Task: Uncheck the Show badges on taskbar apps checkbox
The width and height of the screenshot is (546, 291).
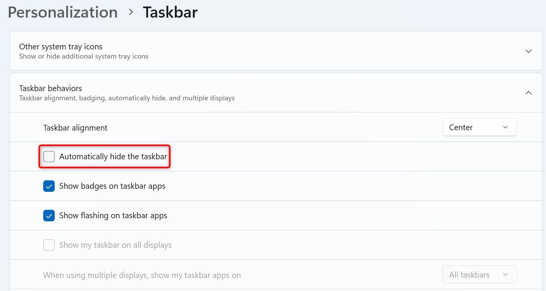Action: [x=49, y=186]
